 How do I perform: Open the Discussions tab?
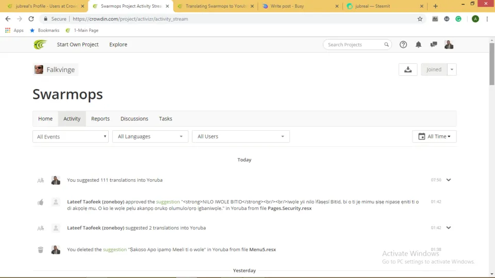point(134,118)
